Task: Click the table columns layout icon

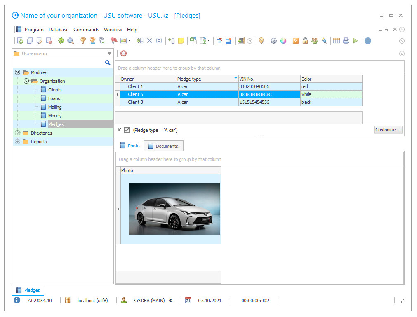Action: pos(337,41)
